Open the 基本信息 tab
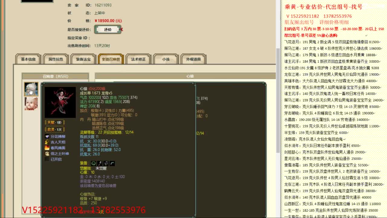This screenshot has height=218, width=387. pos(28,59)
